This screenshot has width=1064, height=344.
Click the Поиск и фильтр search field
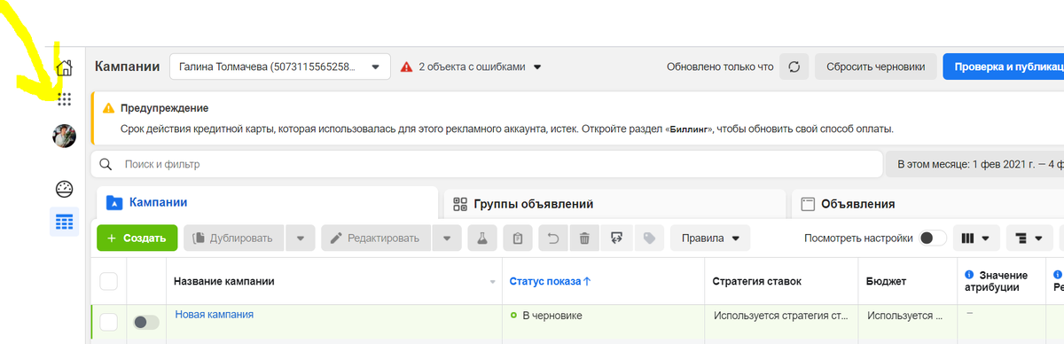[x=487, y=164]
